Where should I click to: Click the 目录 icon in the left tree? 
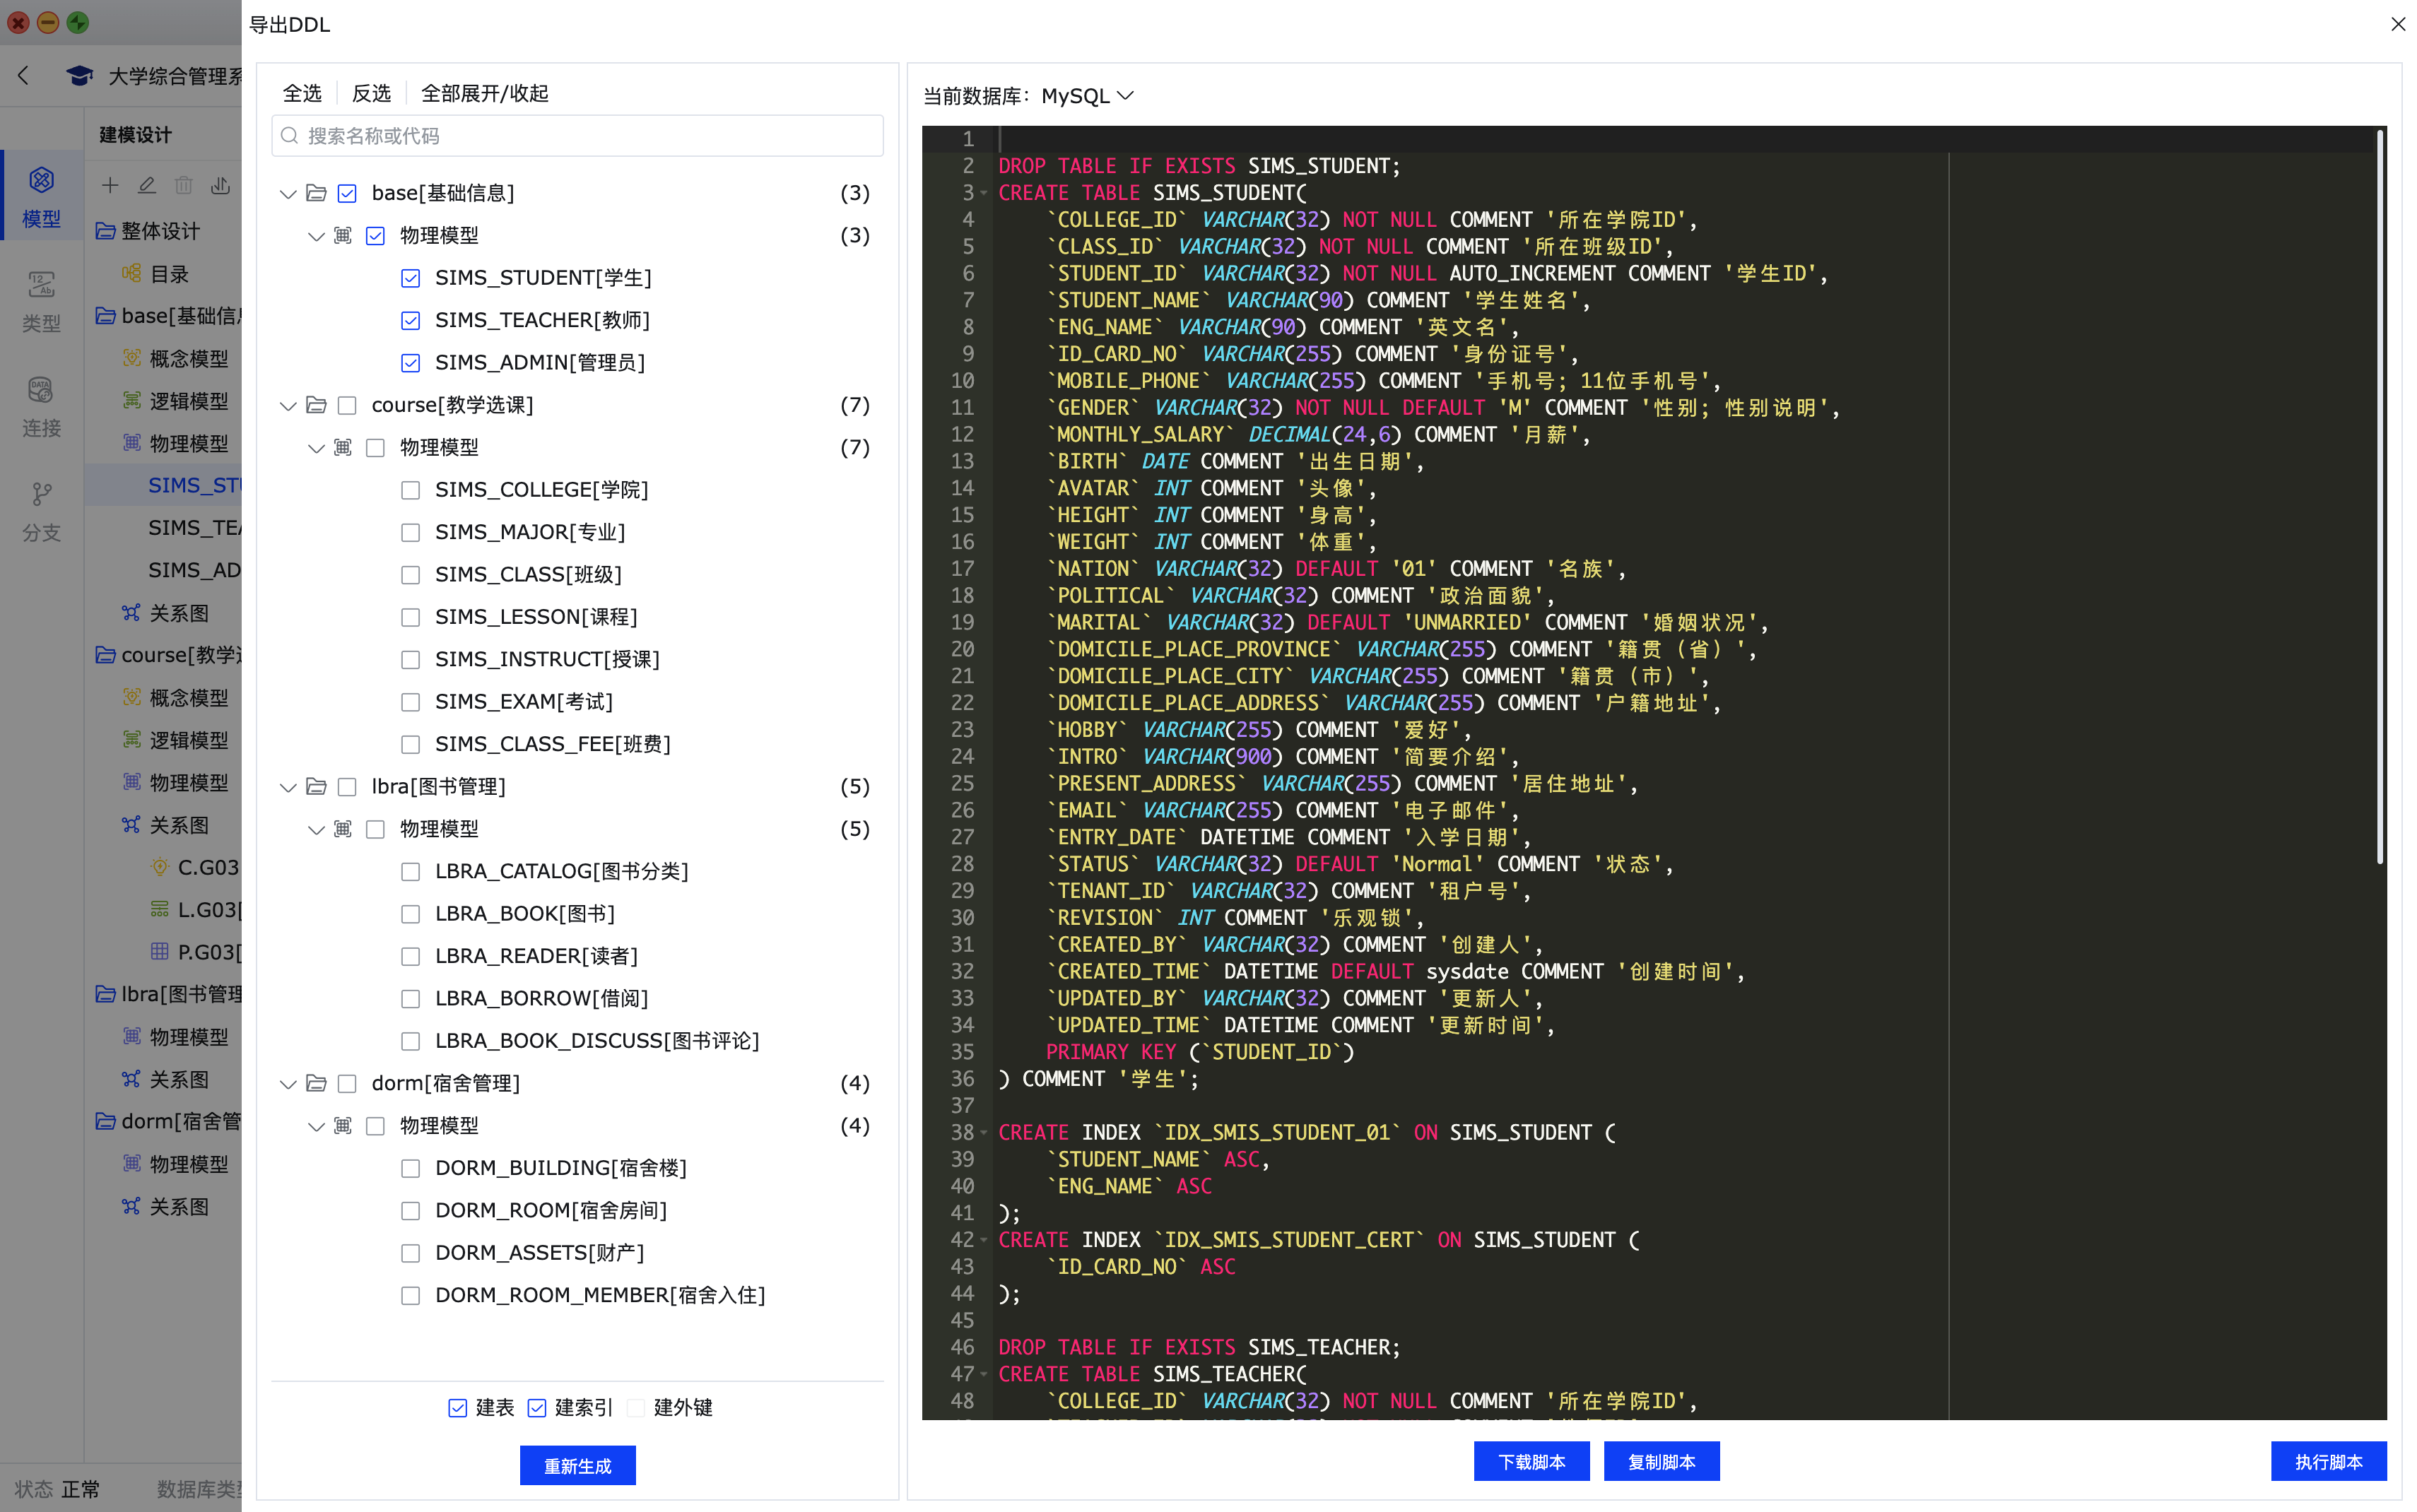131,273
